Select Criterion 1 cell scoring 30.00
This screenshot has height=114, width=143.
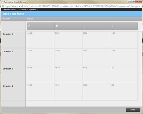pyautogui.click(x=41, y=40)
